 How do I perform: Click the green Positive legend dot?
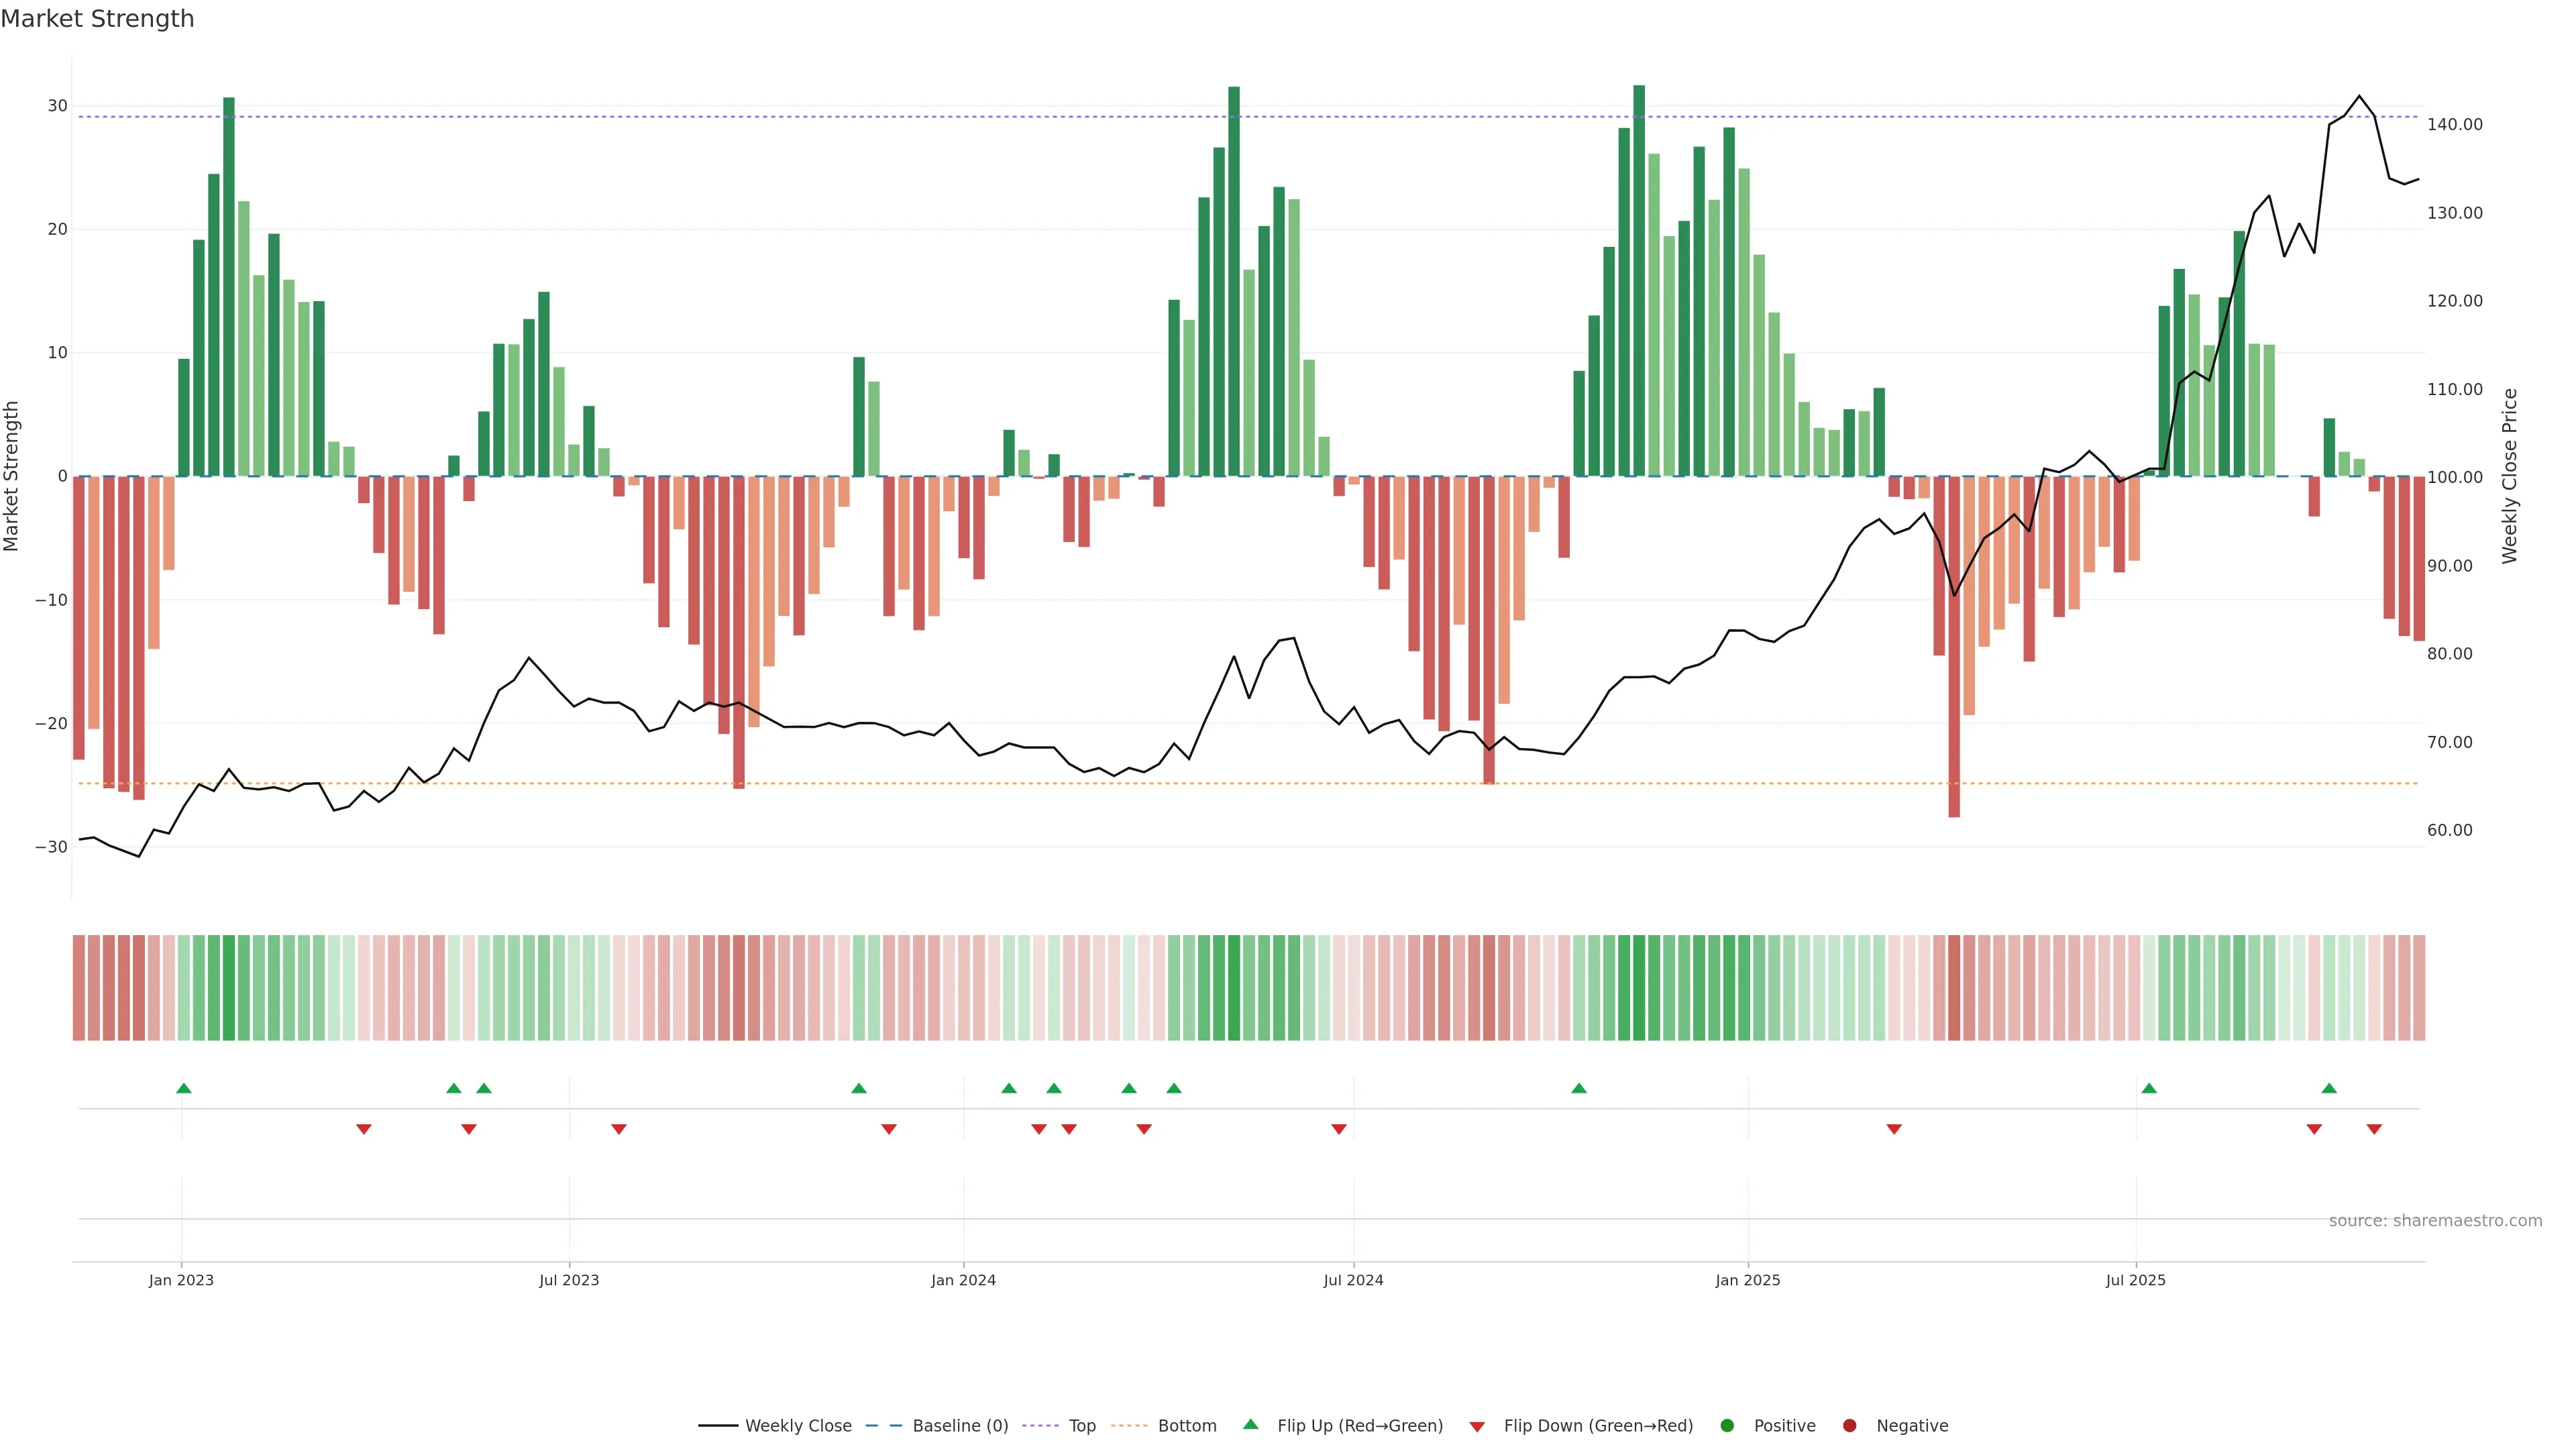1727,1426
